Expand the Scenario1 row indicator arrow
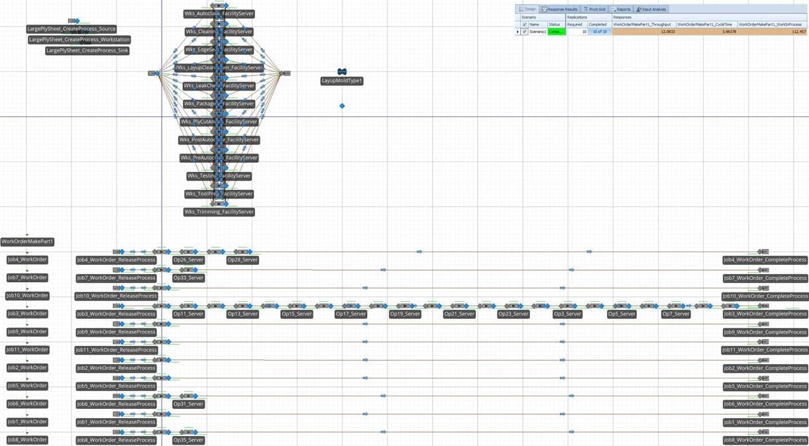Screen dimensions: 809x446 tap(518, 32)
